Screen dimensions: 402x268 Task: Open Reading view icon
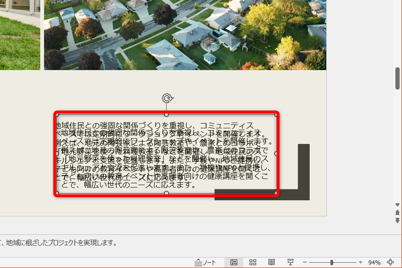point(271,262)
